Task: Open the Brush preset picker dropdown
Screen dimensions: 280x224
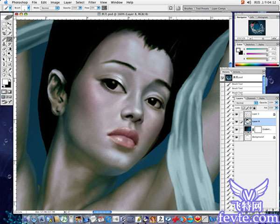Action: 28,8
